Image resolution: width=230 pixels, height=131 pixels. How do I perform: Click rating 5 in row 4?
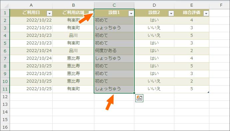point(192,35)
